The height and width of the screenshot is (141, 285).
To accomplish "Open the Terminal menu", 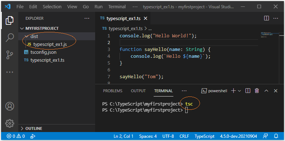I will click(117, 7).
